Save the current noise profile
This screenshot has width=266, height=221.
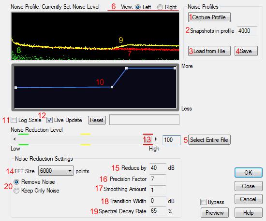click(246, 51)
